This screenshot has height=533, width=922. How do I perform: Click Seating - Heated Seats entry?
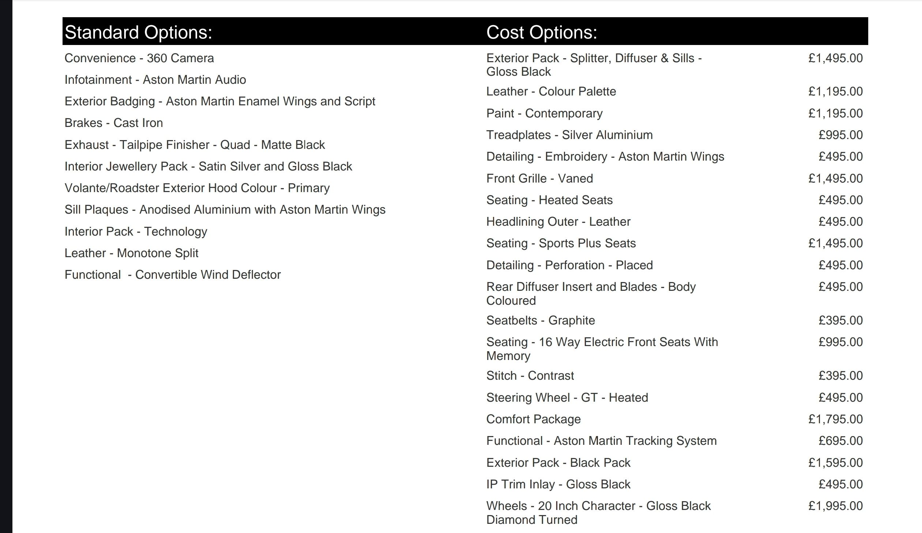549,200
